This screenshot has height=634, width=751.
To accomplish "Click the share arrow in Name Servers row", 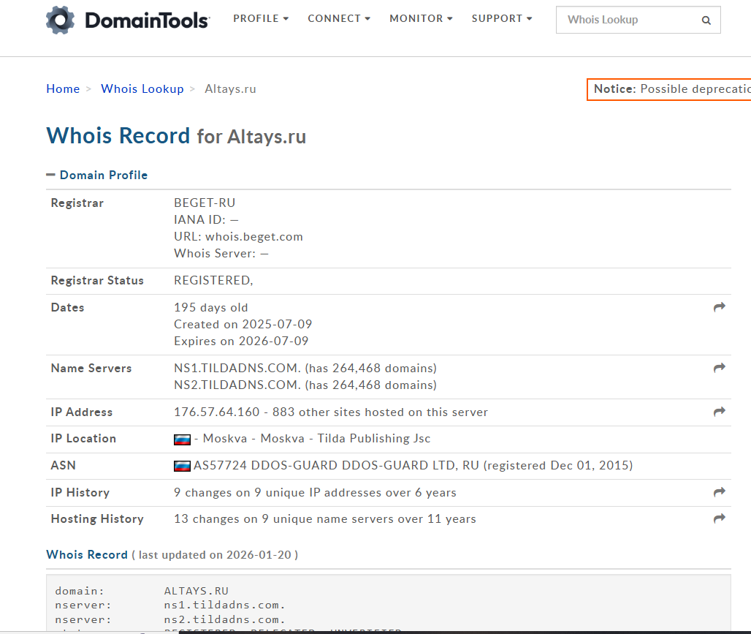I will [x=720, y=368].
